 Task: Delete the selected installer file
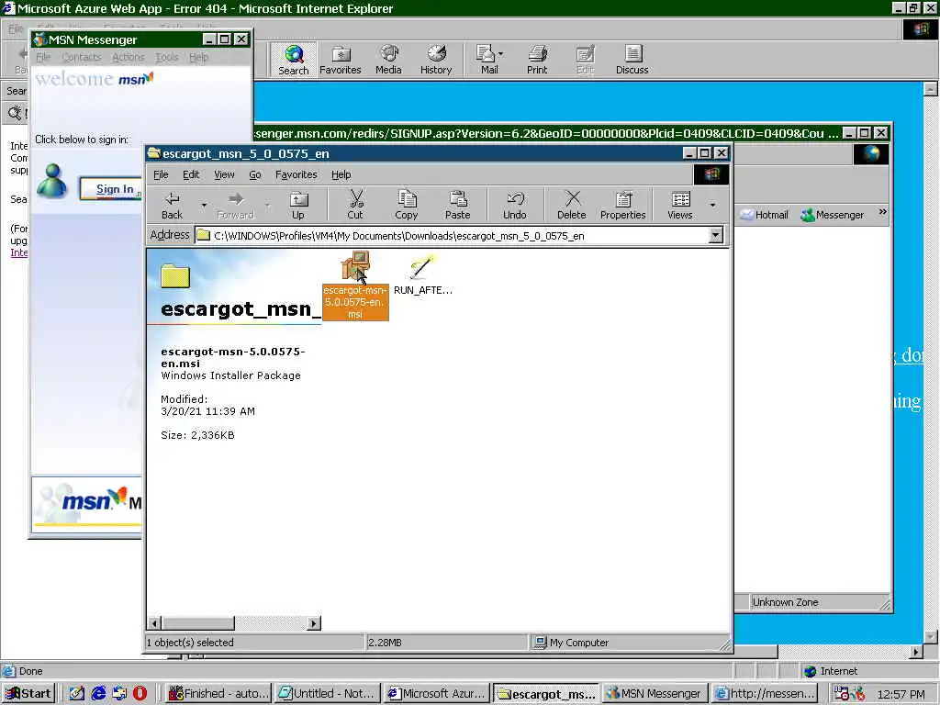571,205
